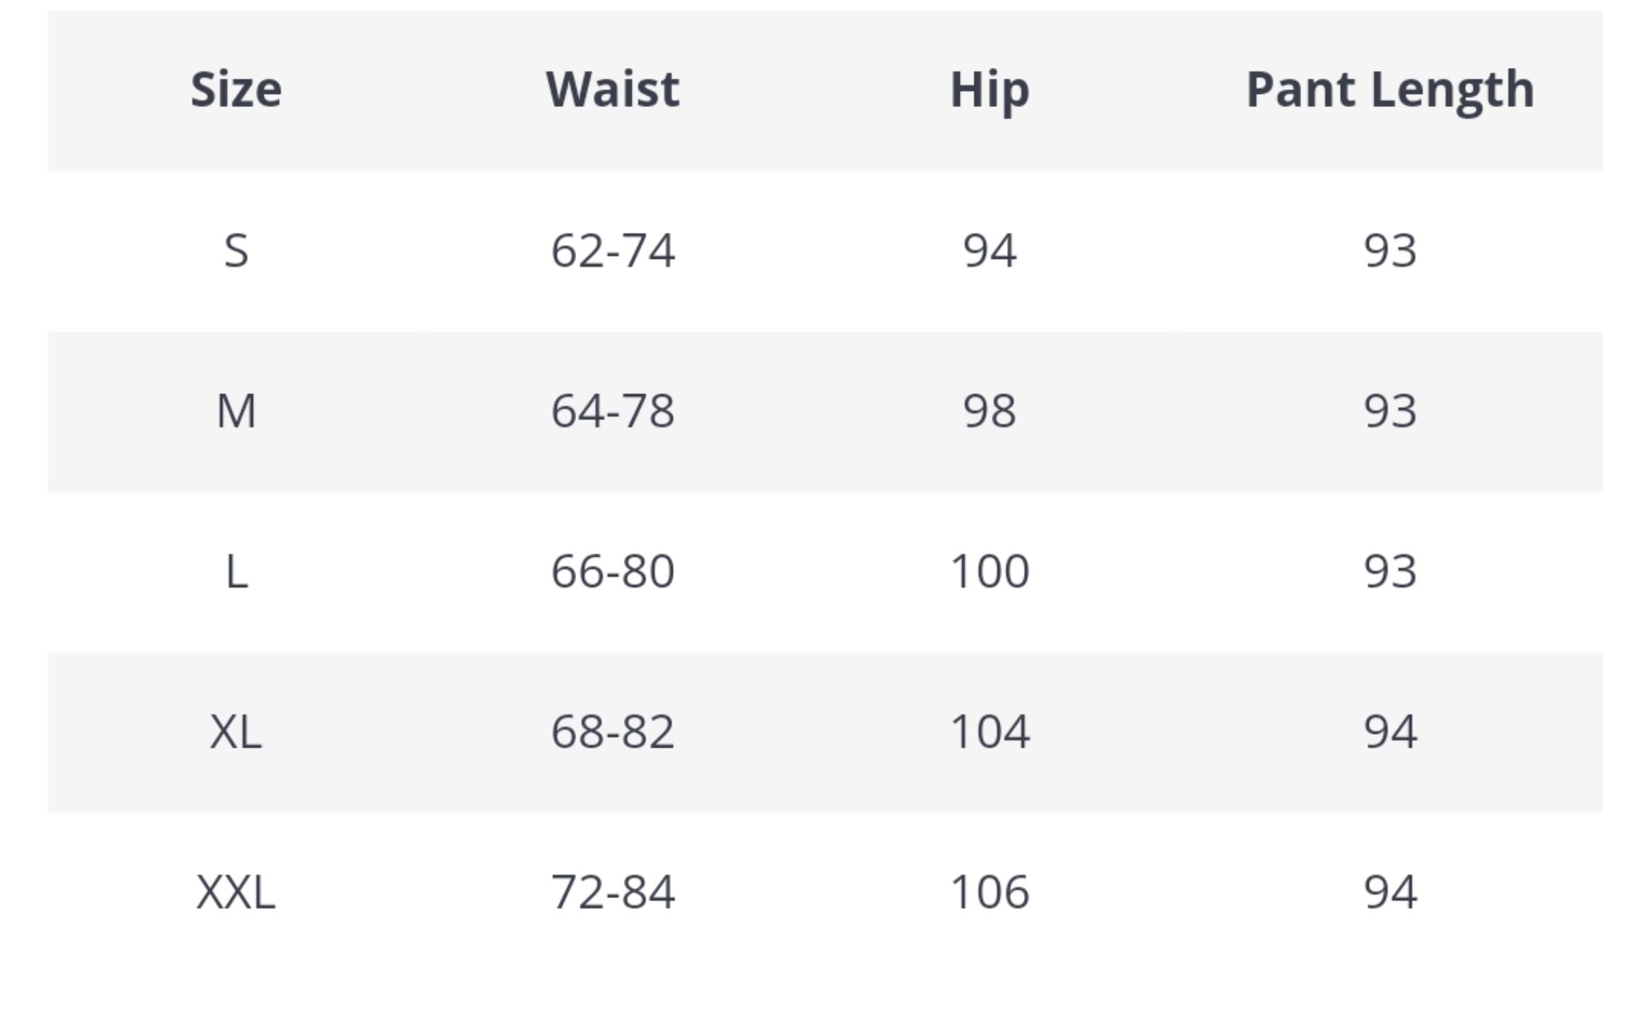Click hip value 100 in L row
This screenshot has height=1029, width=1648.
pos(990,571)
